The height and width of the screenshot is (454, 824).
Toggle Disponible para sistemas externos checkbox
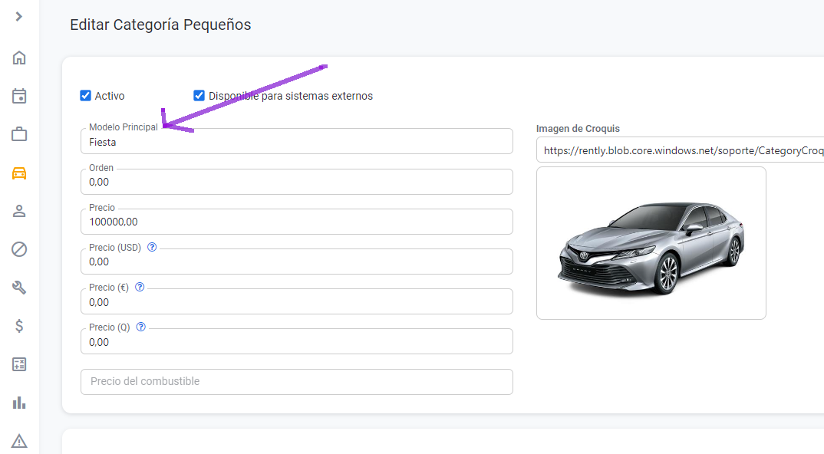click(199, 96)
